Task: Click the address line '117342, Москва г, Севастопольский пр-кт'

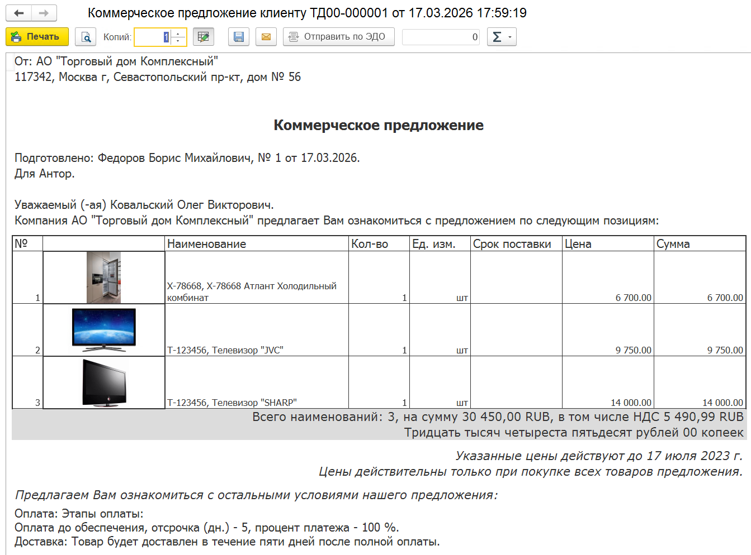Action: tap(158, 77)
